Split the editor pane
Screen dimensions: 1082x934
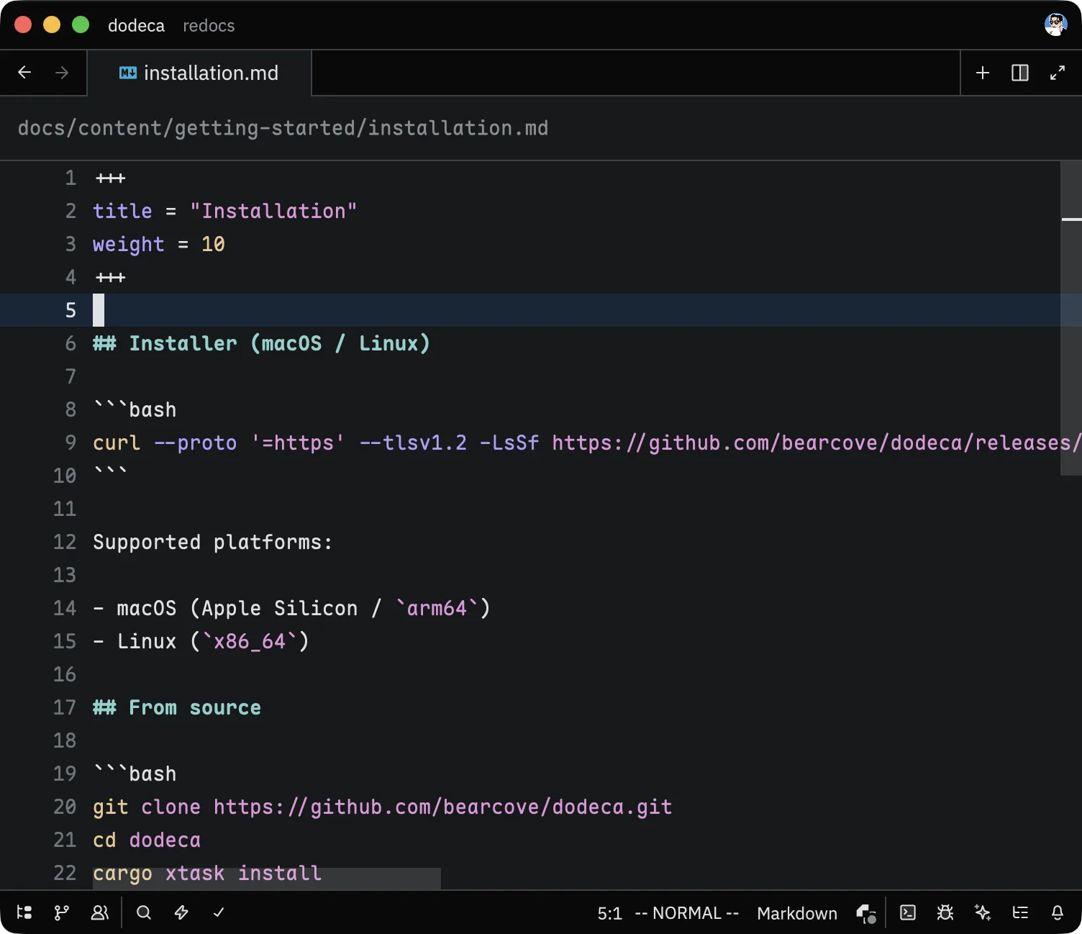(1020, 73)
